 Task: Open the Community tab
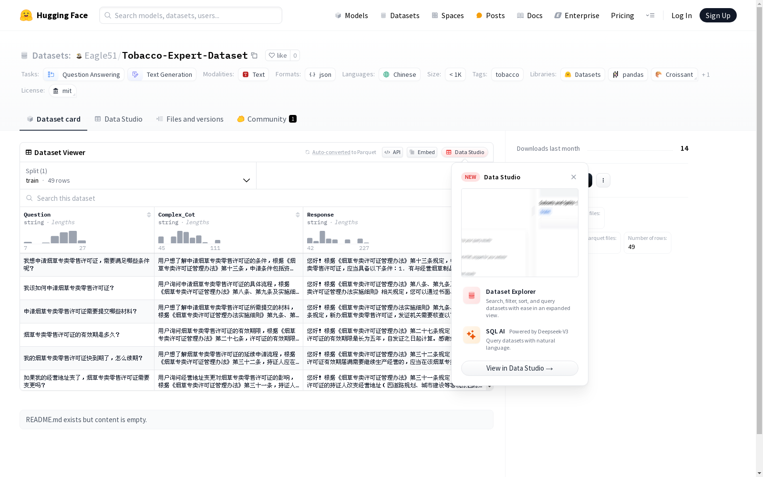267,119
